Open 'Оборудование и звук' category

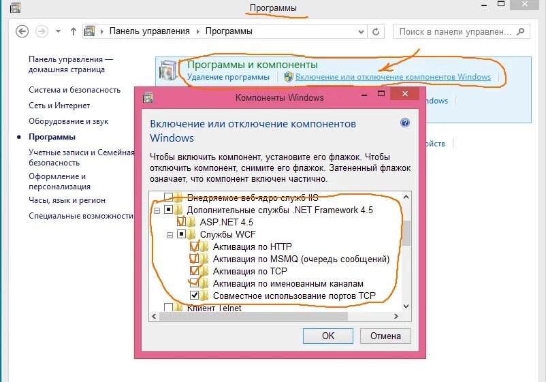[69, 121]
